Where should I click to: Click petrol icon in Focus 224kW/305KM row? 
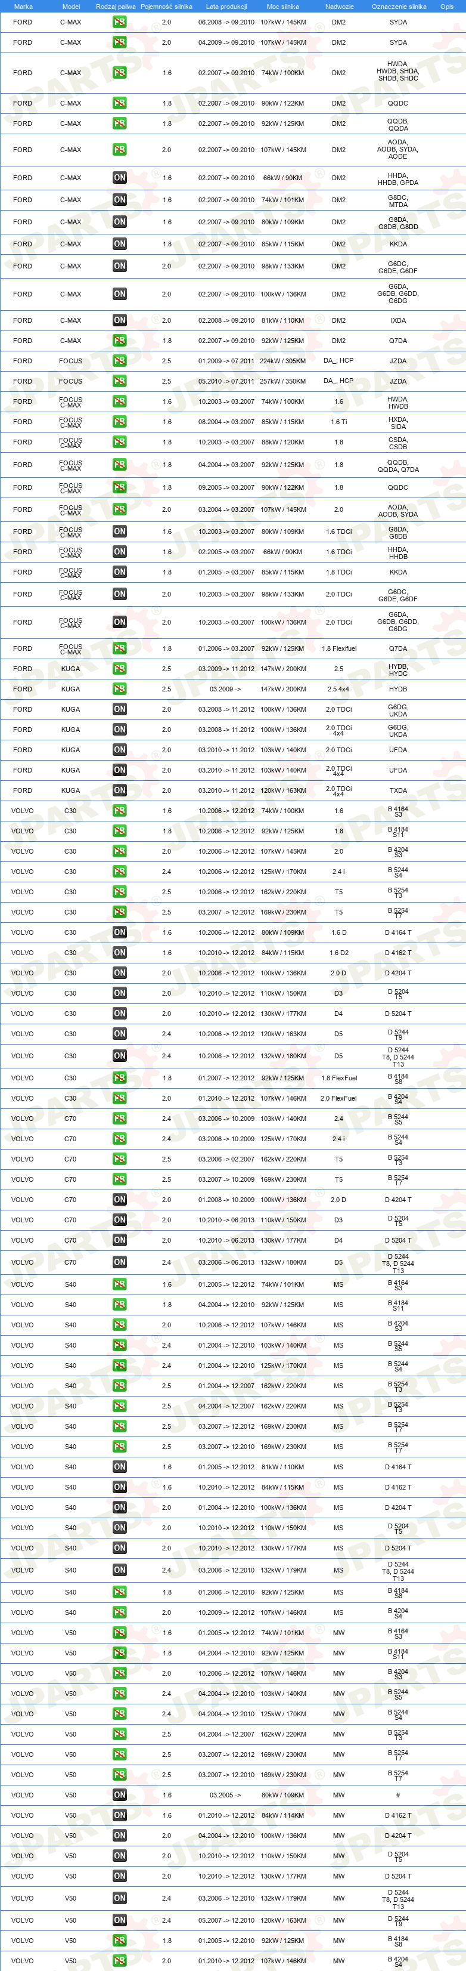point(120,360)
